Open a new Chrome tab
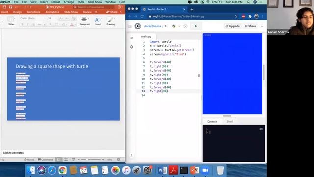The width and height of the screenshot is (314, 177). 192,9
